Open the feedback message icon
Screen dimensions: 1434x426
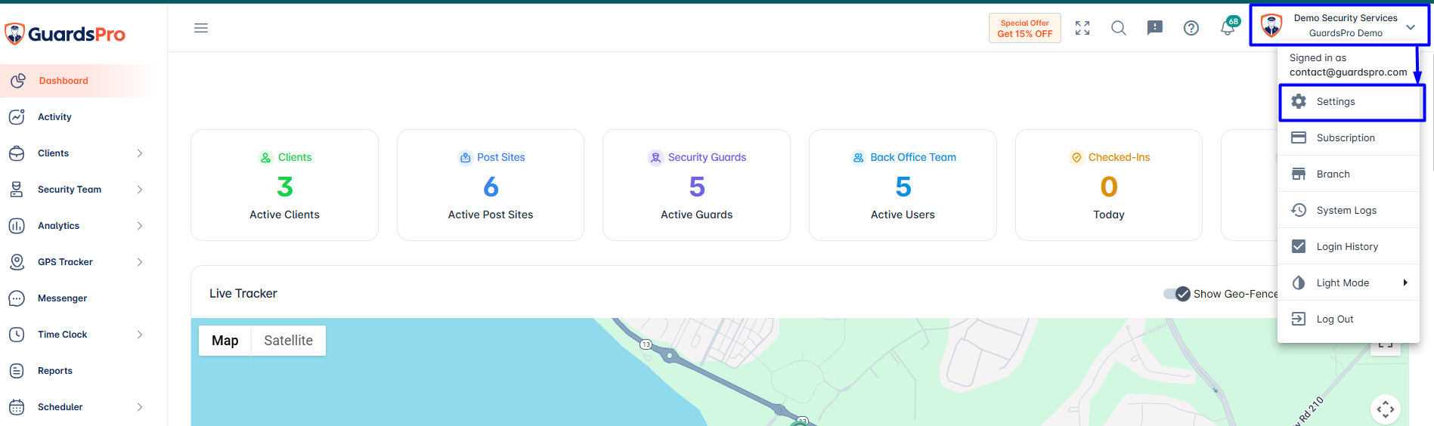pyautogui.click(x=1155, y=28)
